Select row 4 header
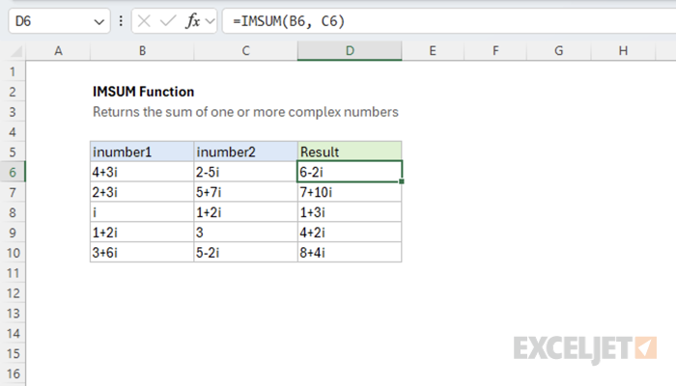This screenshot has height=386, width=676. tap(13, 132)
